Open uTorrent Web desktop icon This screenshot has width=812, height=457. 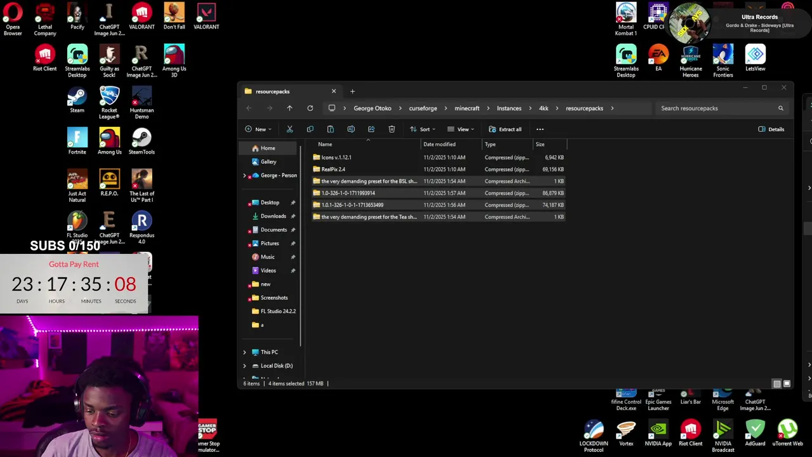[x=787, y=433]
